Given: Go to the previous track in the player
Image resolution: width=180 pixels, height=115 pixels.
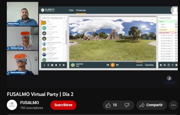Looking at the screenshot, I should [108, 65].
